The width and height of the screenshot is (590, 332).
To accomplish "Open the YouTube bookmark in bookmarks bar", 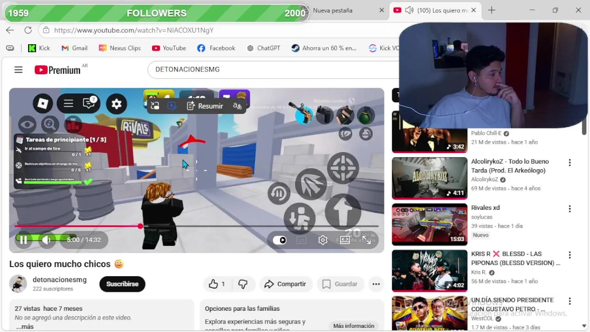I will coord(169,48).
